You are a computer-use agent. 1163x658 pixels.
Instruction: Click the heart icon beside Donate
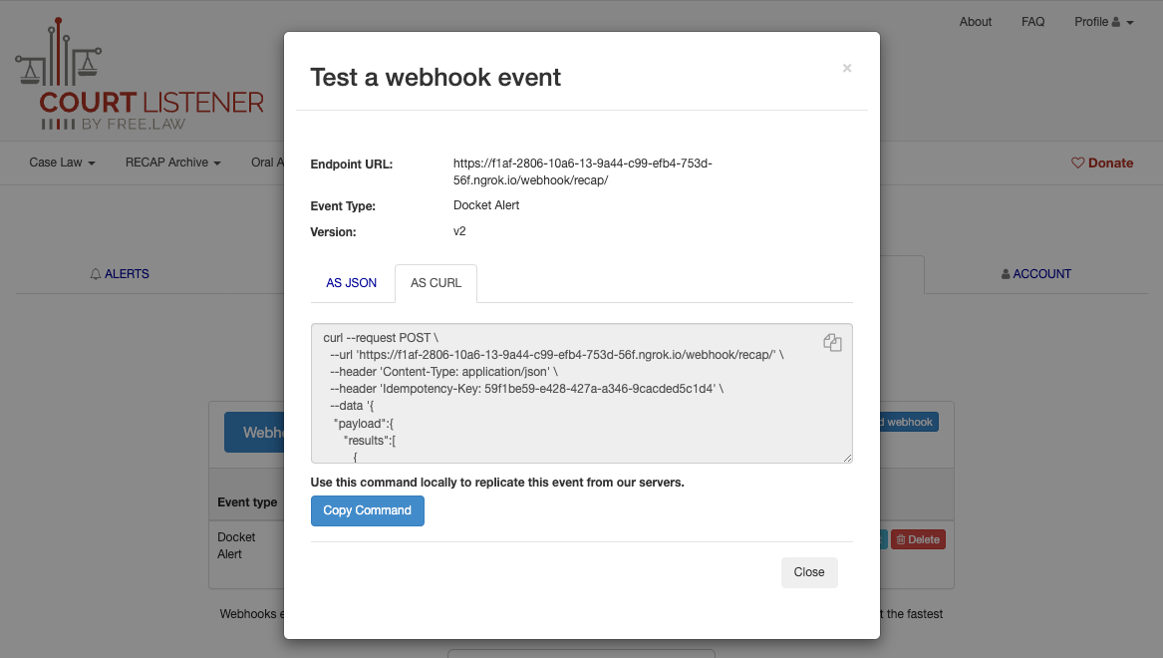1077,163
